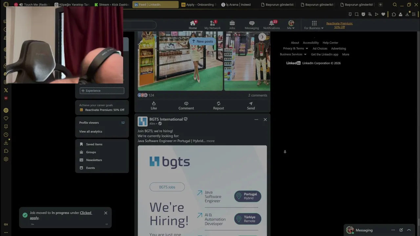Switch to Stream - Kick Dashboard tab
Viewport: 420px width, 236px height.
click(112, 5)
